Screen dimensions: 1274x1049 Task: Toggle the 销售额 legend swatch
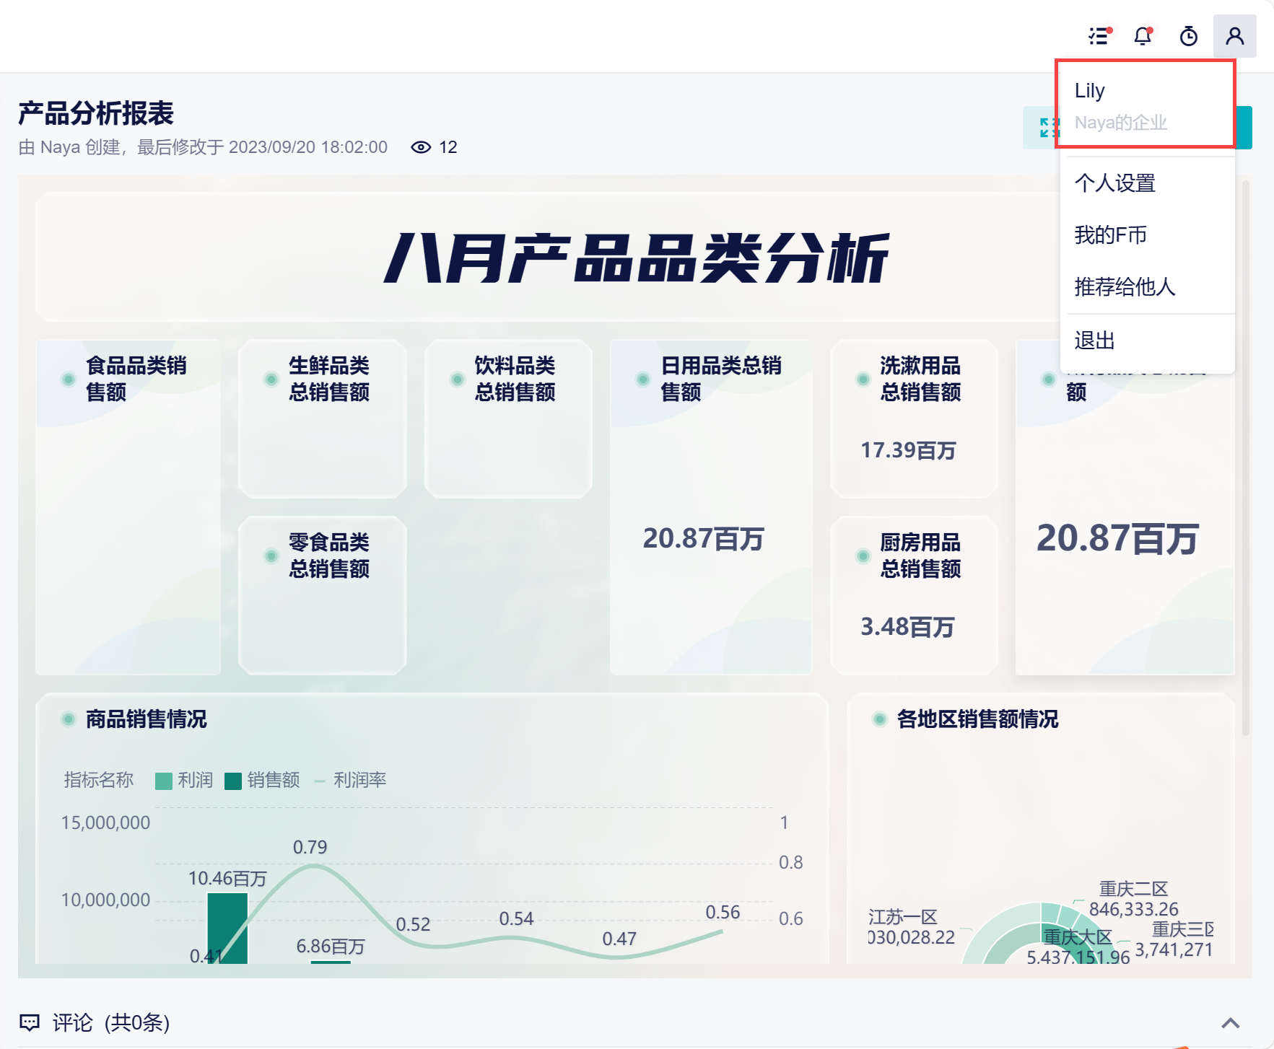pyautogui.click(x=233, y=781)
